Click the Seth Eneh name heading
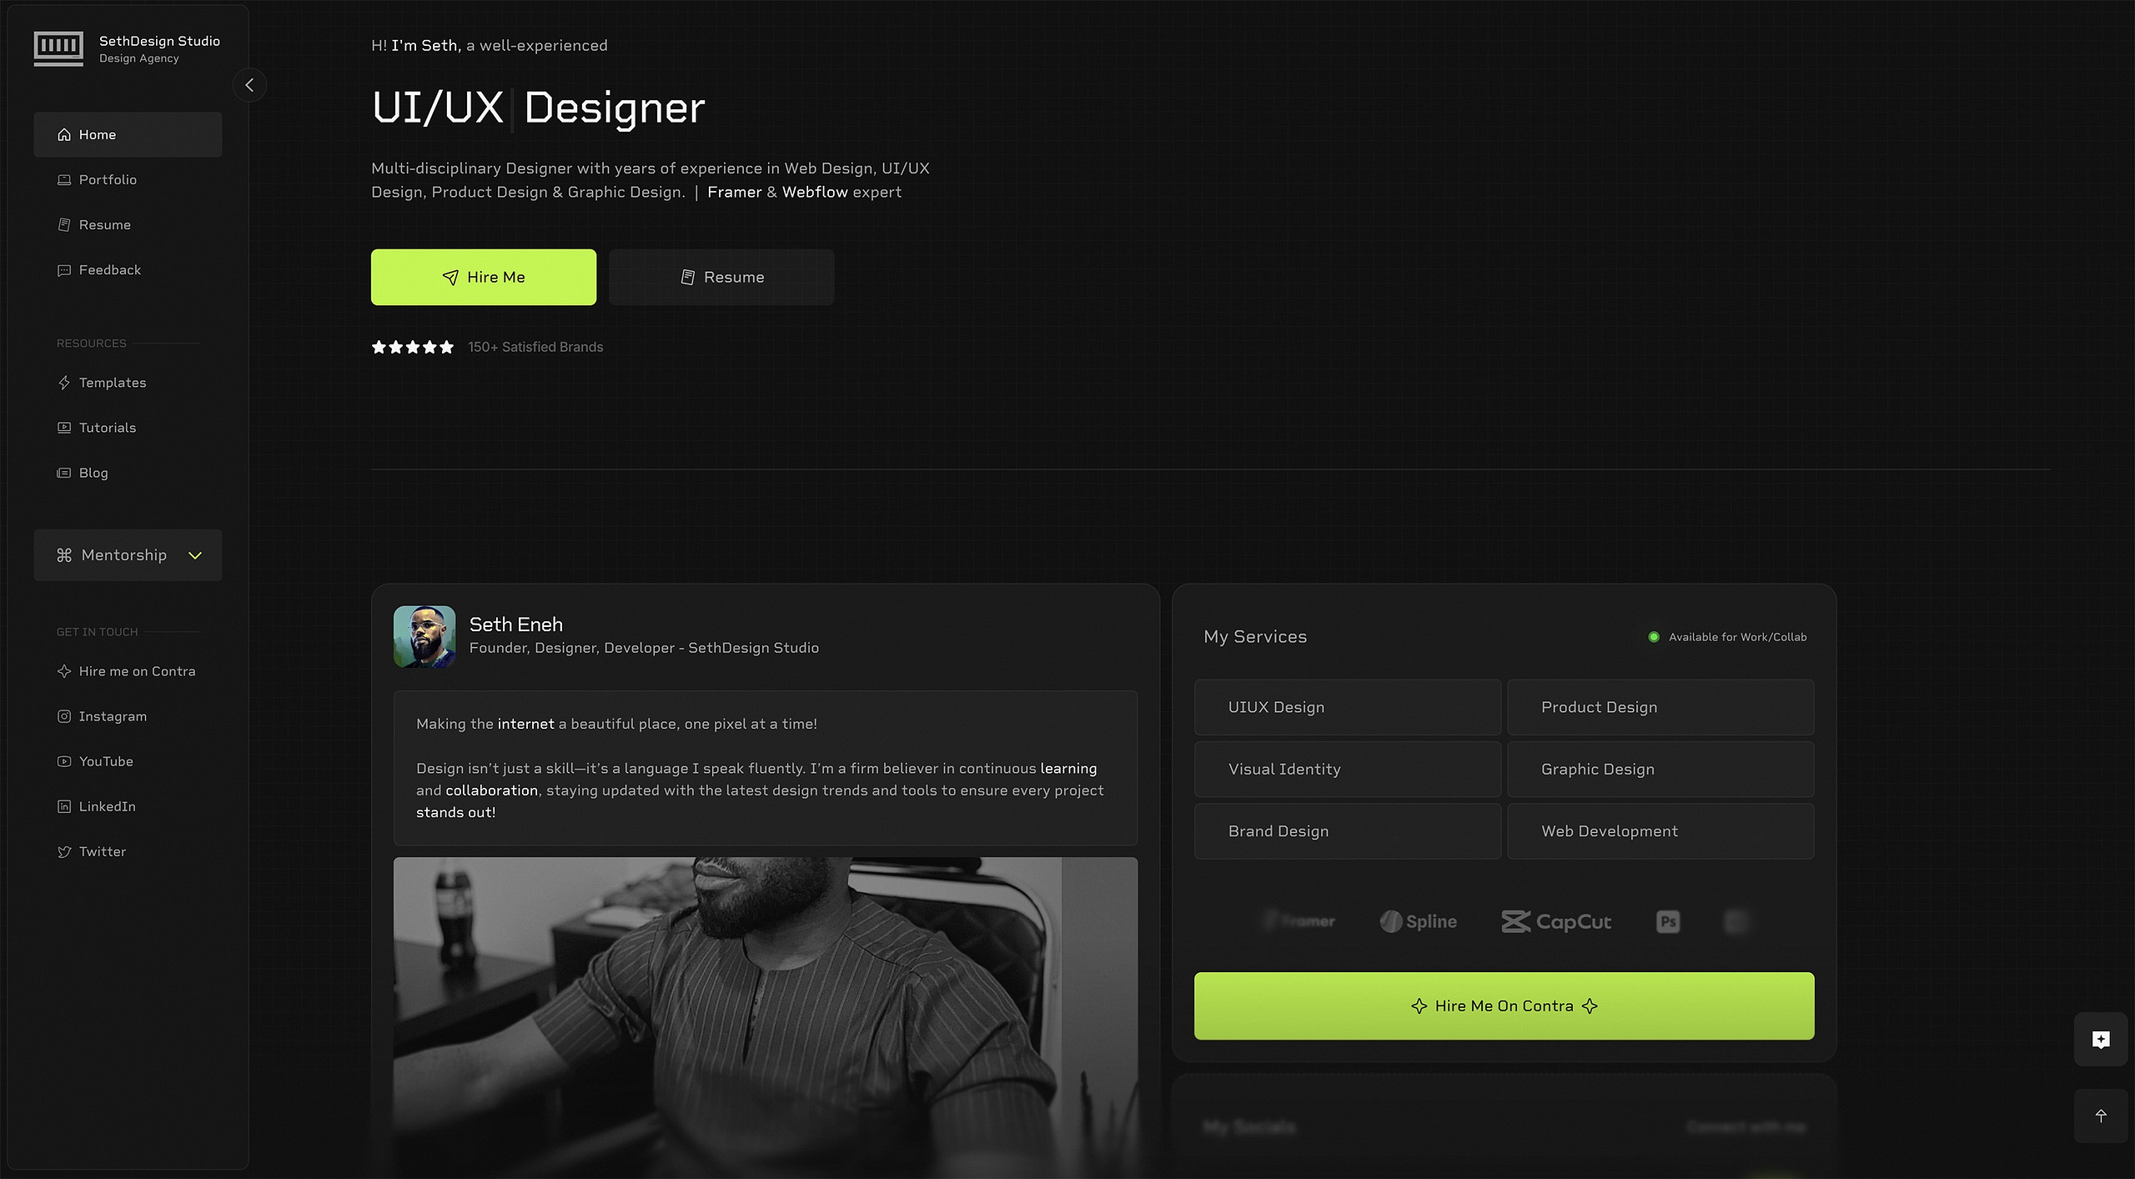 [516, 625]
